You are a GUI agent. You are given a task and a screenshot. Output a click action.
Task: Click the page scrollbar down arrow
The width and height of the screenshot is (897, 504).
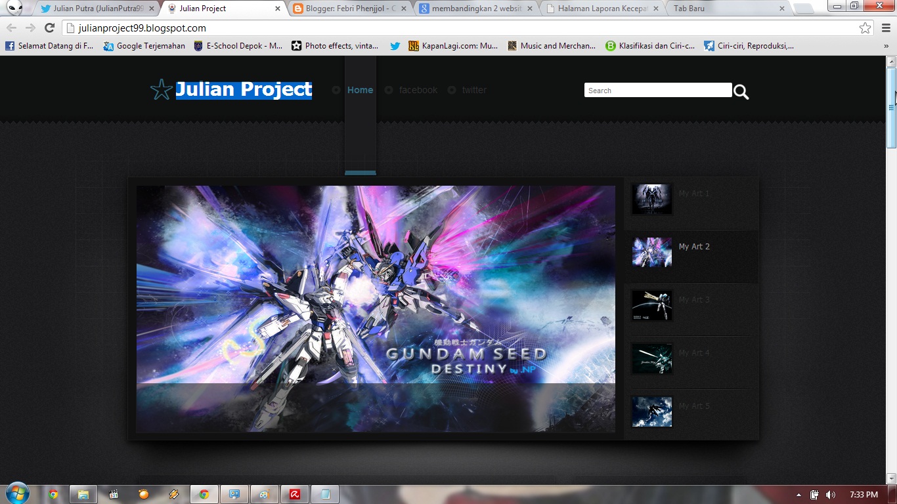click(892, 478)
